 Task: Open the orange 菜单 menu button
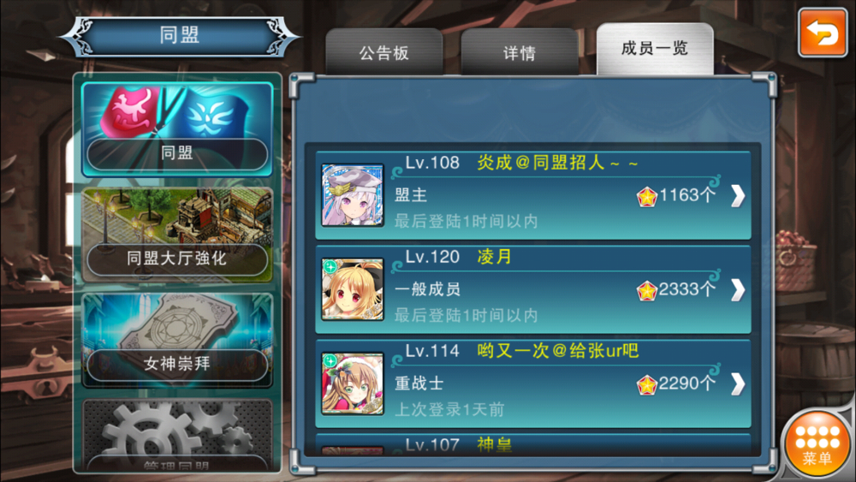tap(817, 445)
